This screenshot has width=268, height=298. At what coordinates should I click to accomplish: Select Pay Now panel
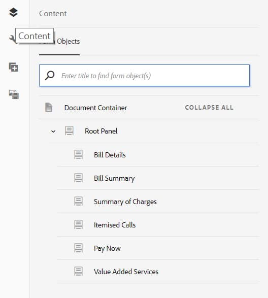(x=158, y=248)
